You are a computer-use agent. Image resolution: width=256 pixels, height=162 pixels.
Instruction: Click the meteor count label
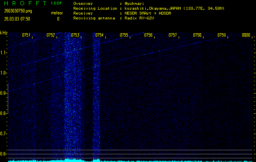[x=57, y=13]
